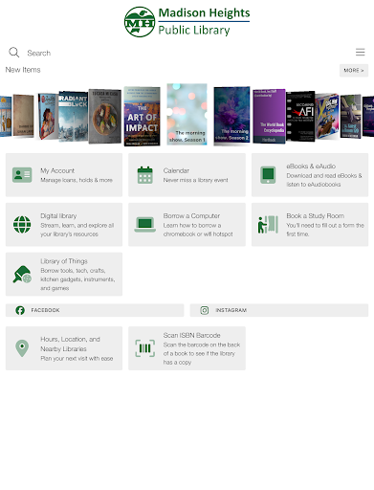Open the Scan ISBN Barcode tile title
Viewport: 374px width, 490px height.
pos(192,335)
